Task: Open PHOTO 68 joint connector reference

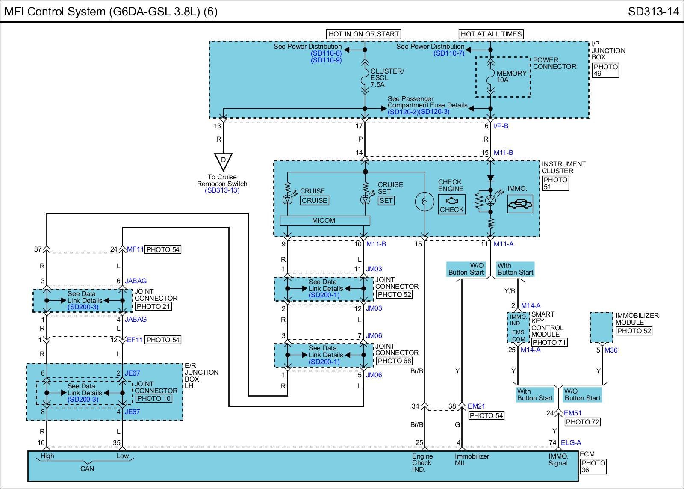Action: tap(394, 361)
